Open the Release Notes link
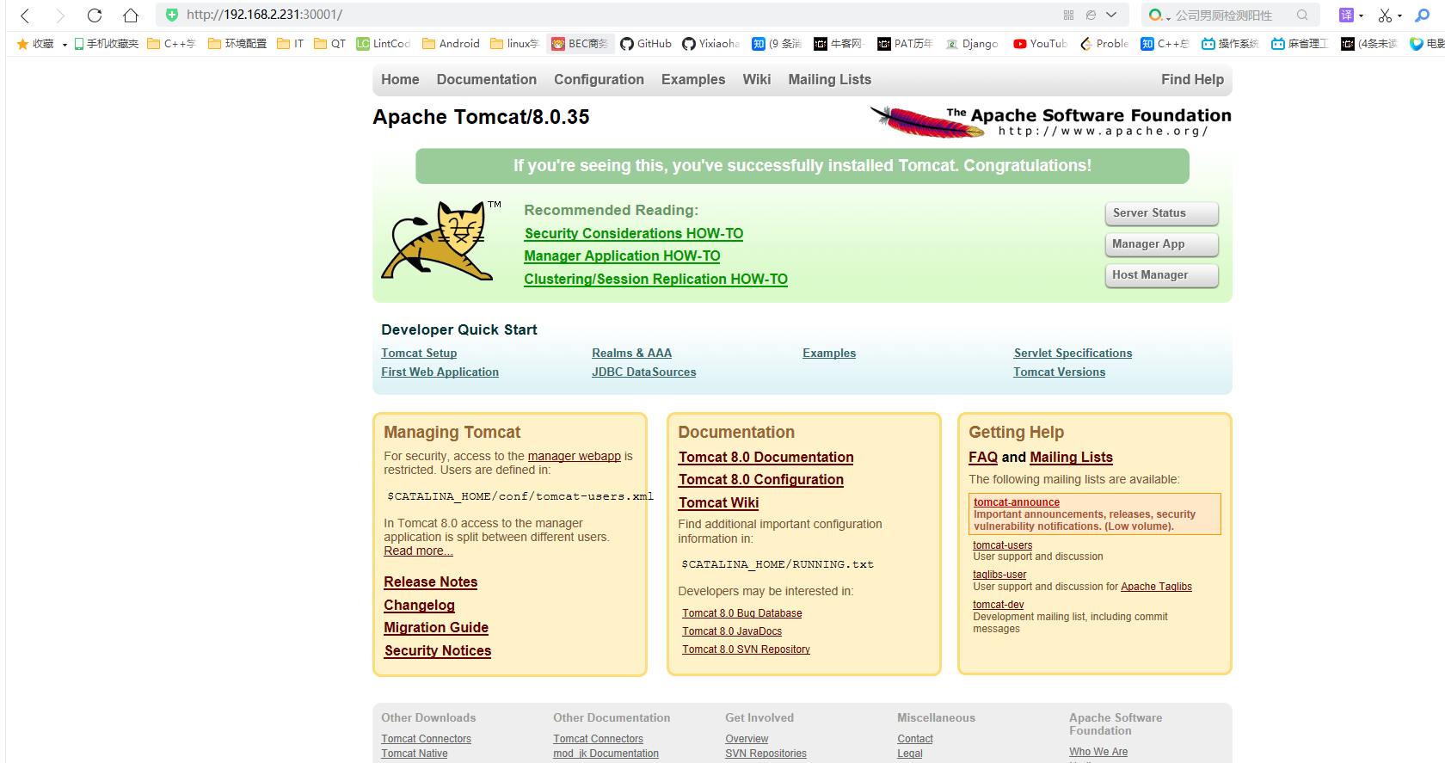Screen dimensions: 1445x763 coord(431,581)
